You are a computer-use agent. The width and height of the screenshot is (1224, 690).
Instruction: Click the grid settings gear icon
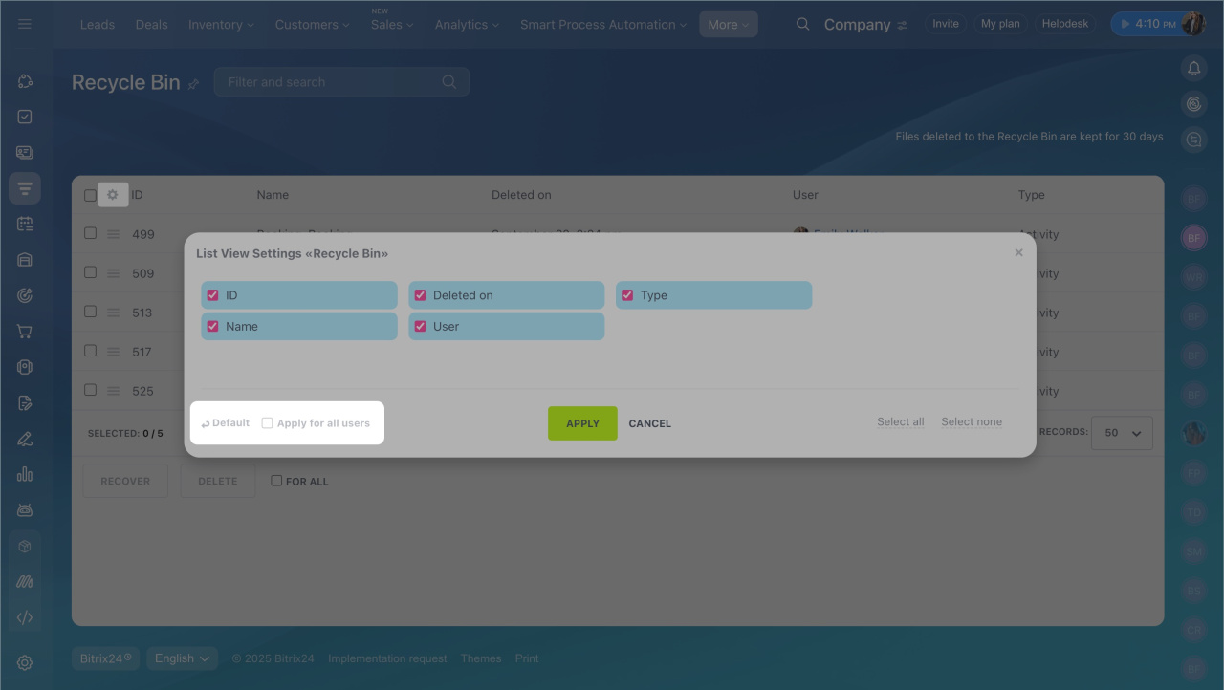pyautogui.click(x=113, y=195)
